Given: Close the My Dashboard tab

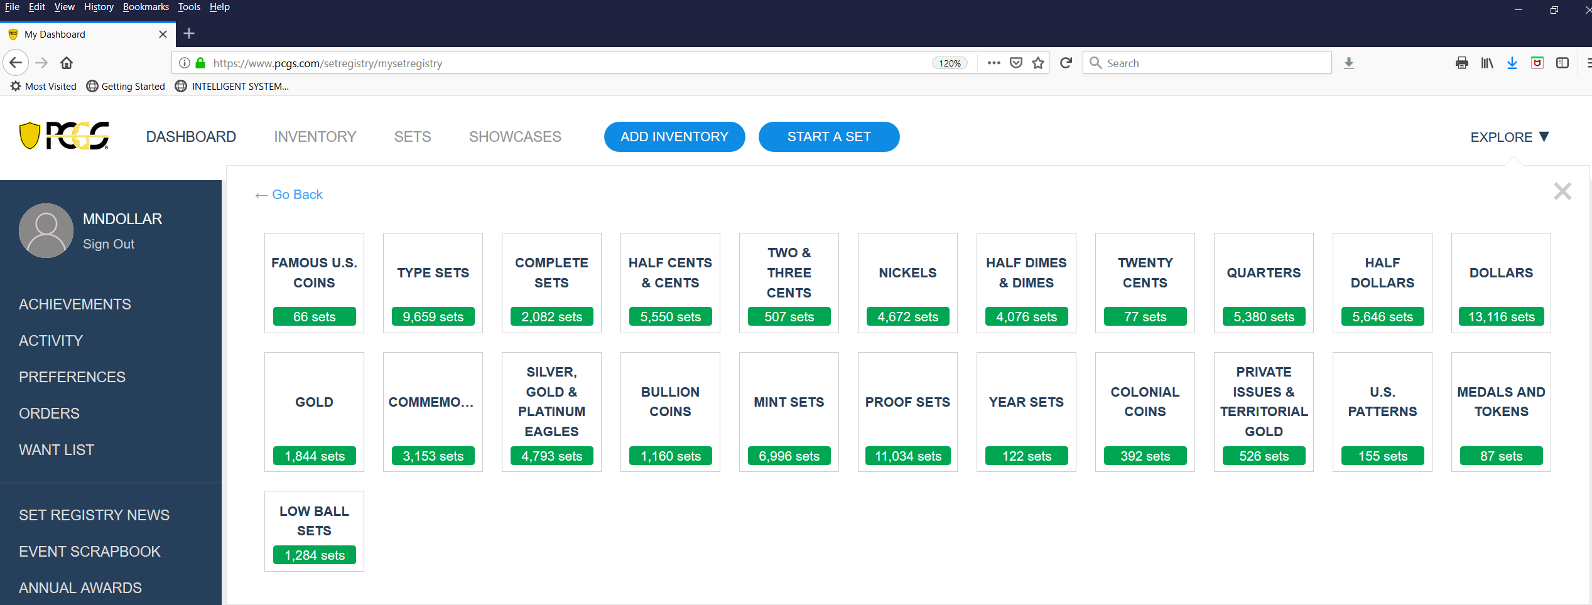Looking at the screenshot, I should coord(163,34).
